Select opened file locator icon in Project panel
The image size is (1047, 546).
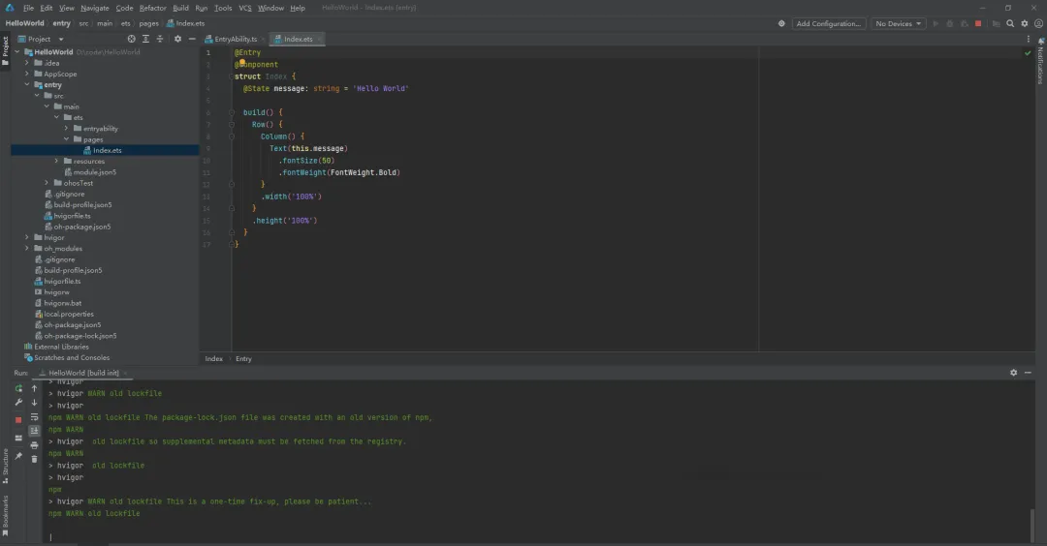pyautogui.click(x=131, y=40)
